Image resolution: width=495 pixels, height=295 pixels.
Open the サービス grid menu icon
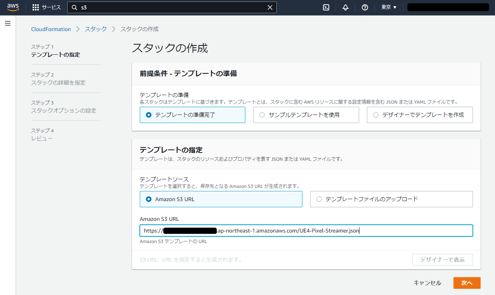pos(36,7)
